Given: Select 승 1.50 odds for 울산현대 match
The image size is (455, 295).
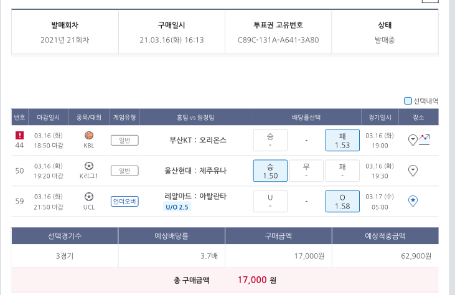Looking at the screenshot, I should (x=270, y=171).
